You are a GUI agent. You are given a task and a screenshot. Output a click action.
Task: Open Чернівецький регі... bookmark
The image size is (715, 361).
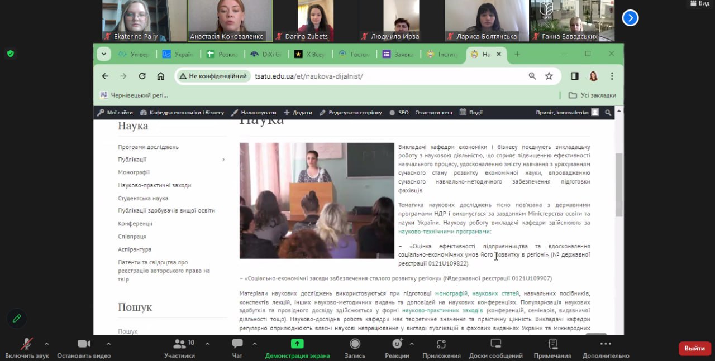pyautogui.click(x=134, y=95)
